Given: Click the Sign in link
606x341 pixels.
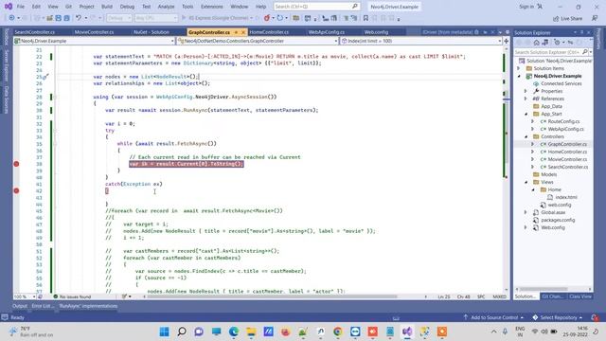Looking at the screenshot, I should tap(526, 7).
